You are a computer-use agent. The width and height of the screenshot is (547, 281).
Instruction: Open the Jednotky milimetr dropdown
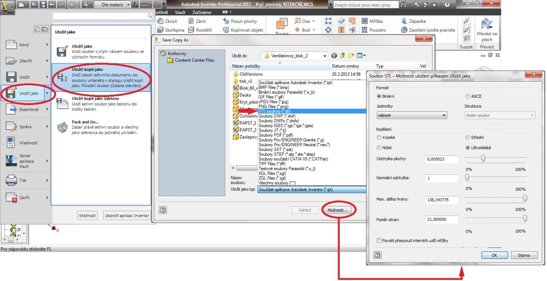coord(412,115)
